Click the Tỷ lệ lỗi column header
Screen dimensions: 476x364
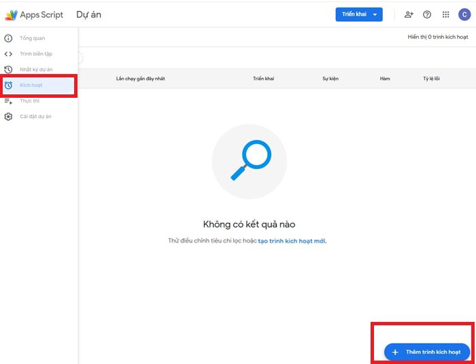pyautogui.click(x=431, y=79)
